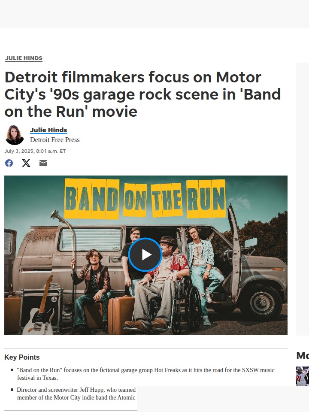Click the partially visible sidebar heading

tap(303, 355)
